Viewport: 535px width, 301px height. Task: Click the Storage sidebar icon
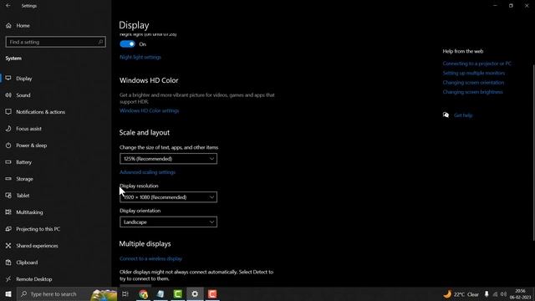pyautogui.click(x=8, y=179)
